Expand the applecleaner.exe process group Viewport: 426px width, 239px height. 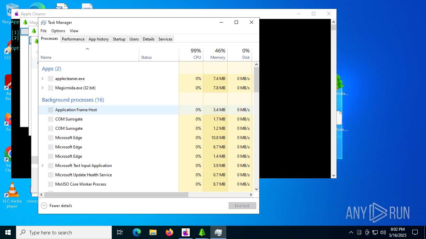click(43, 79)
